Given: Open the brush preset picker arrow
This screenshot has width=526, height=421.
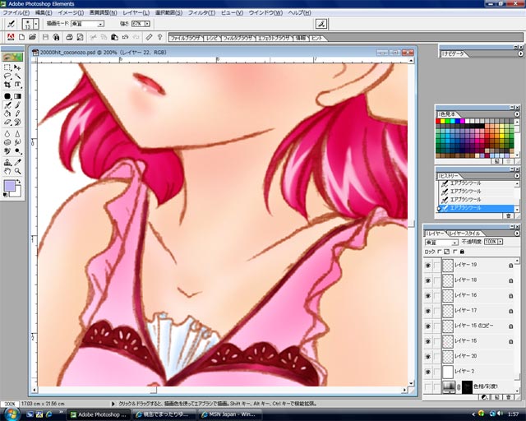Looking at the screenshot, I should 36,24.
